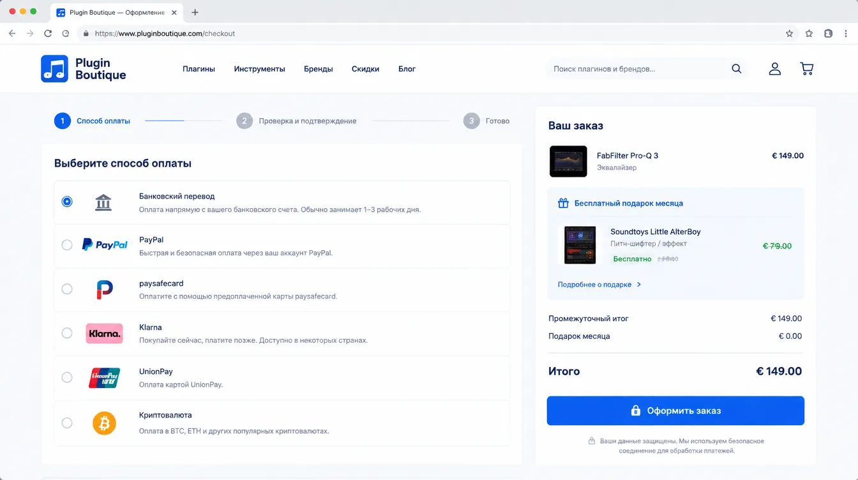Click the FabFilter Pro-Q 3 thumbnail

[x=568, y=161]
